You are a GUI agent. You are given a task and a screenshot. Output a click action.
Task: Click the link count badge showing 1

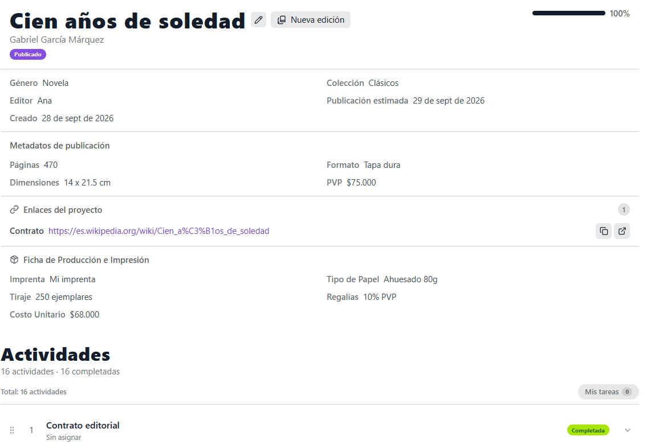pos(624,210)
